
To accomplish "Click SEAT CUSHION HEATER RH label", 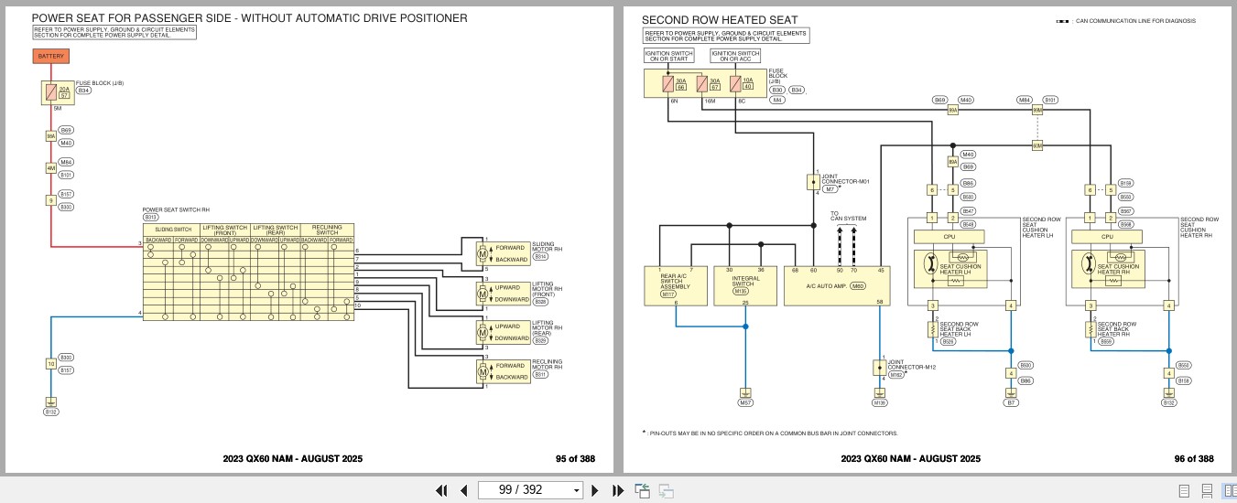I will click(x=1118, y=269).
